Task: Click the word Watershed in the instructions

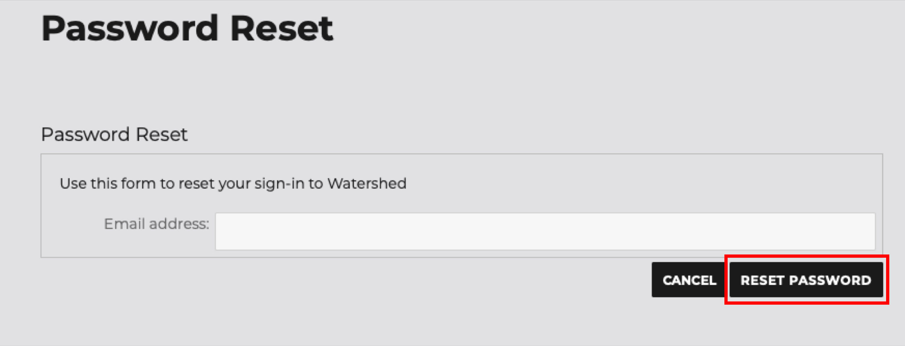Action: [367, 183]
